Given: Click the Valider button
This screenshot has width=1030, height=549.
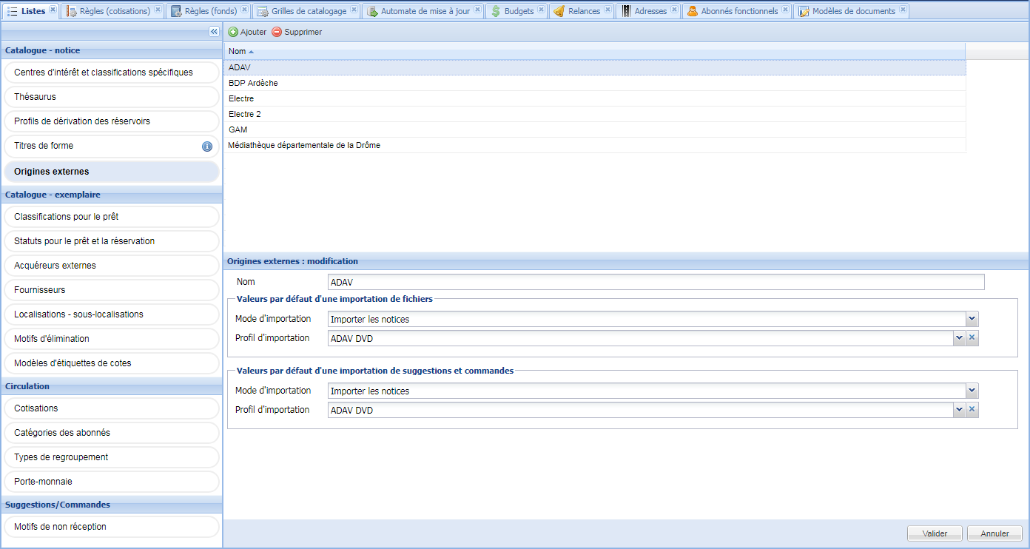Looking at the screenshot, I should [935, 533].
